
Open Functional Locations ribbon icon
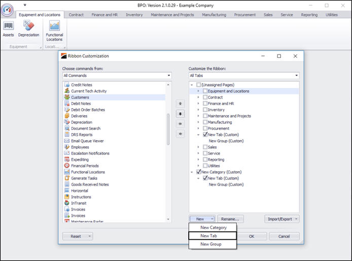[55, 25]
